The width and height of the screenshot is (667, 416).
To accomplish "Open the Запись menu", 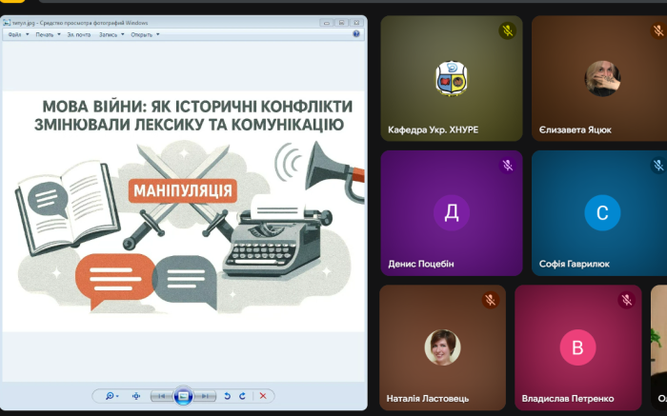I will (x=111, y=33).
